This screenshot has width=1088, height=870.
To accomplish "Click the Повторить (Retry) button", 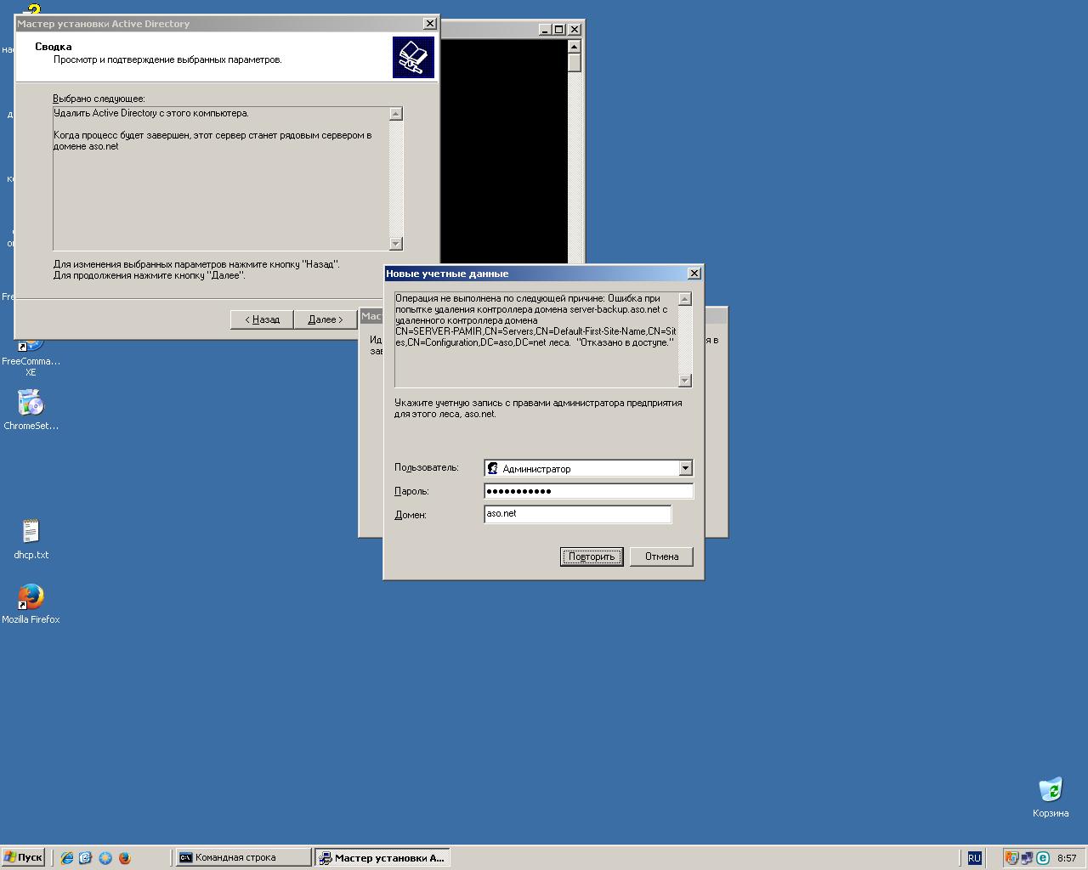I will click(x=592, y=556).
